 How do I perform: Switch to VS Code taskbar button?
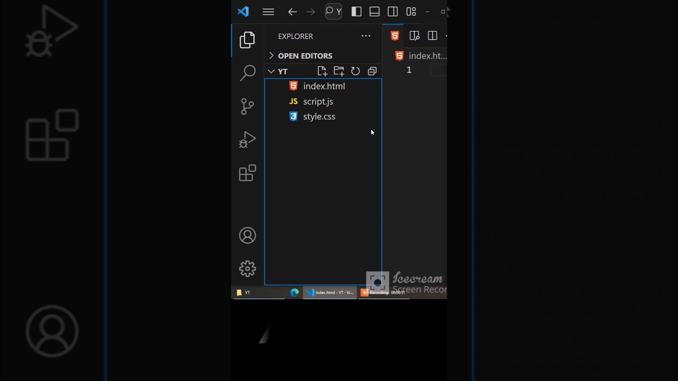click(330, 292)
